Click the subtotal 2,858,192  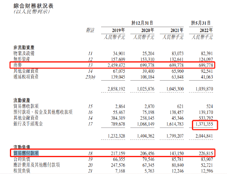(116, 89)
